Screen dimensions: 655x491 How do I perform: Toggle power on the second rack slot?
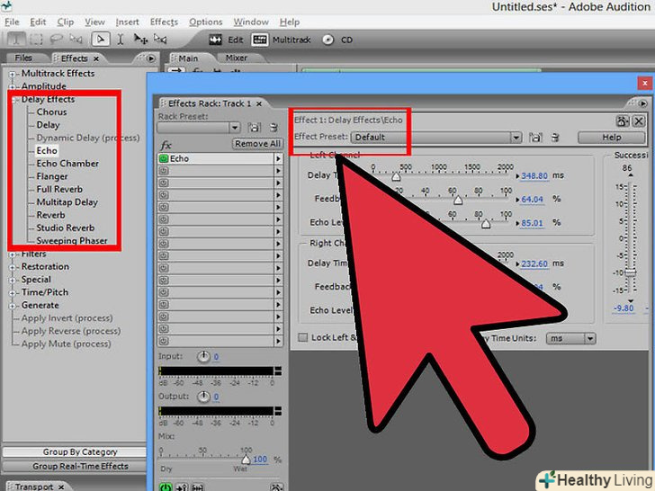coord(164,171)
